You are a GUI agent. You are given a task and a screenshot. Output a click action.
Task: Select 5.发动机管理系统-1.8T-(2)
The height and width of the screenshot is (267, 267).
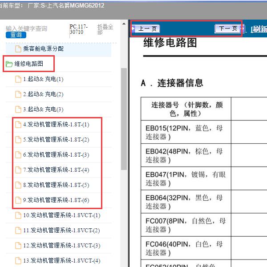click(56, 140)
